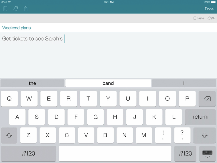
Task: Switch to numbers with left .?123 key
Action: pos(28,153)
